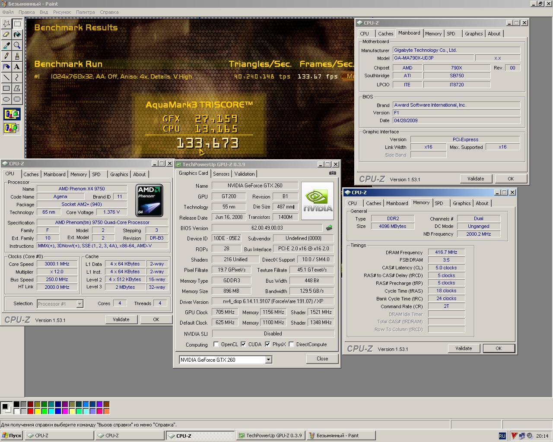553x442 pixels.
Task: Open the Файл menu in Paint
Action: click(x=8, y=12)
